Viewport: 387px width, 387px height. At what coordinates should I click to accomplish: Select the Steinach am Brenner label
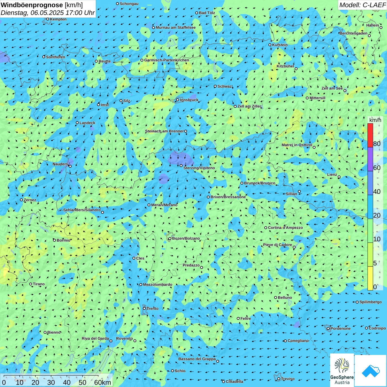164,131
